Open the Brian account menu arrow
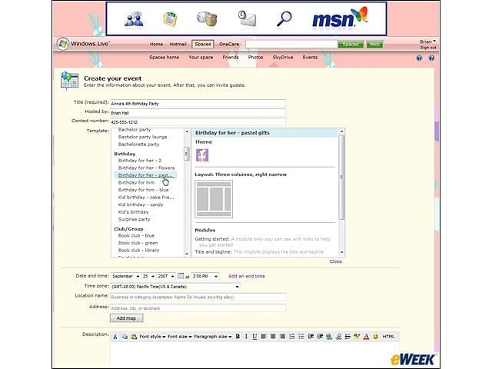Viewport: 492px width, 369px height. [x=434, y=41]
